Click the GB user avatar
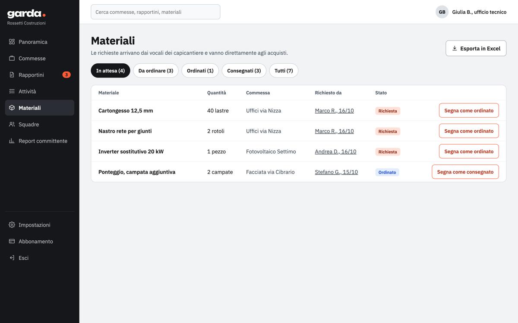Image resolution: width=518 pixels, height=323 pixels. click(x=442, y=12)
